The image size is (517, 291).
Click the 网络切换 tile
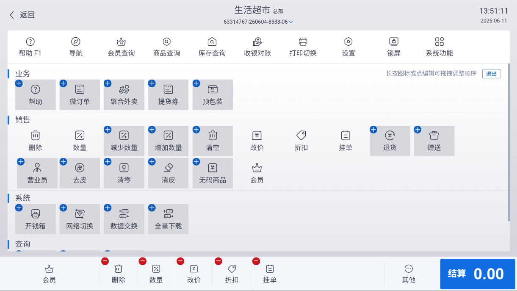point(80,219)
